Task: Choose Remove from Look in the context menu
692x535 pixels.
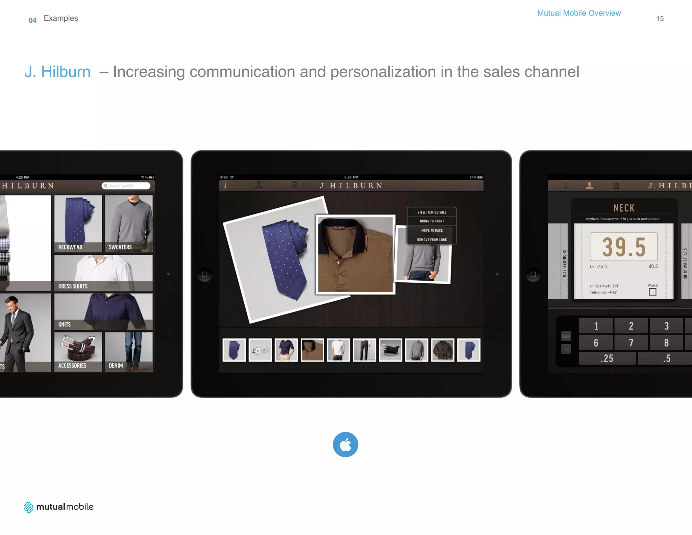Action: pyautogui.click(x=432, y=239)
